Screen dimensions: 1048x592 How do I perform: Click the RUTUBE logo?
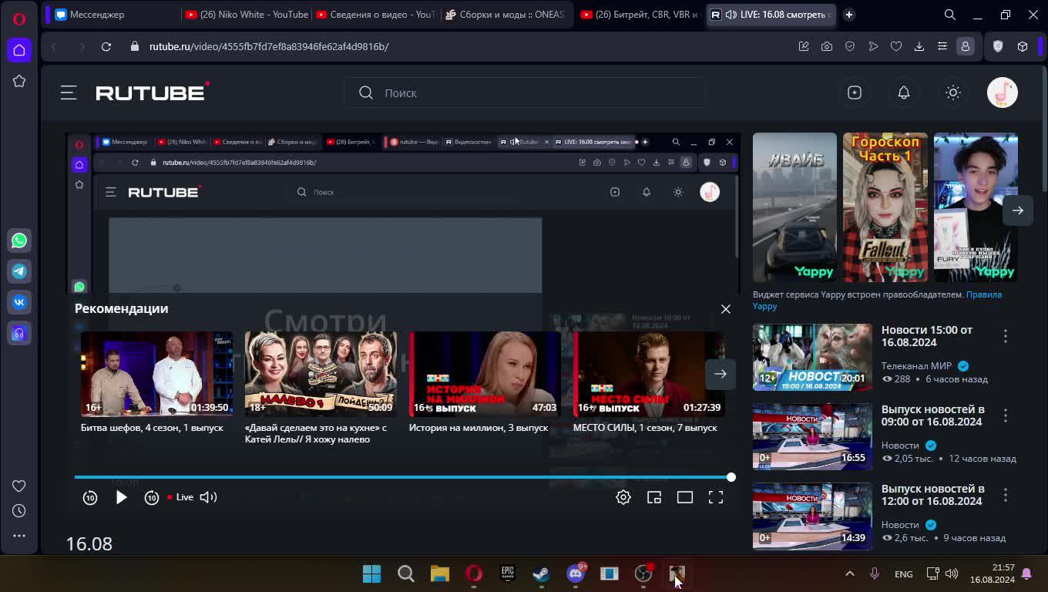[x=152, y=92]
